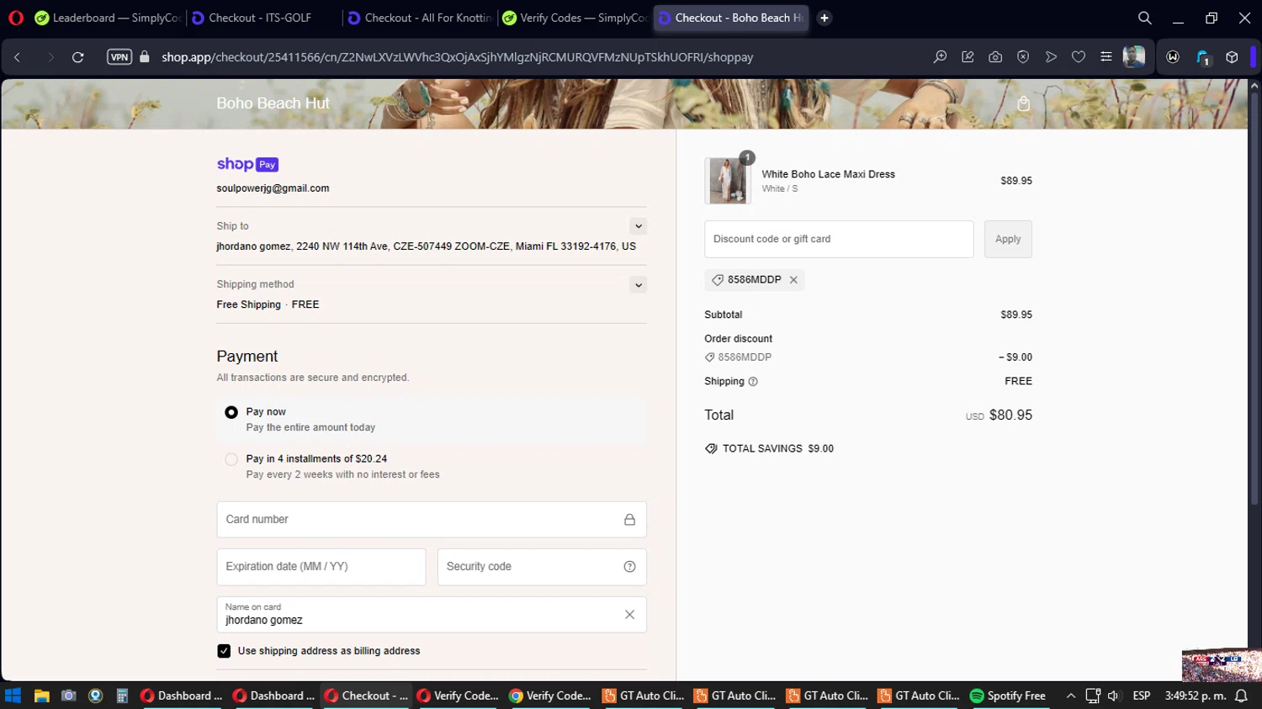Select the Checkout - Boho Beach Hut tab

coord(731,18)
